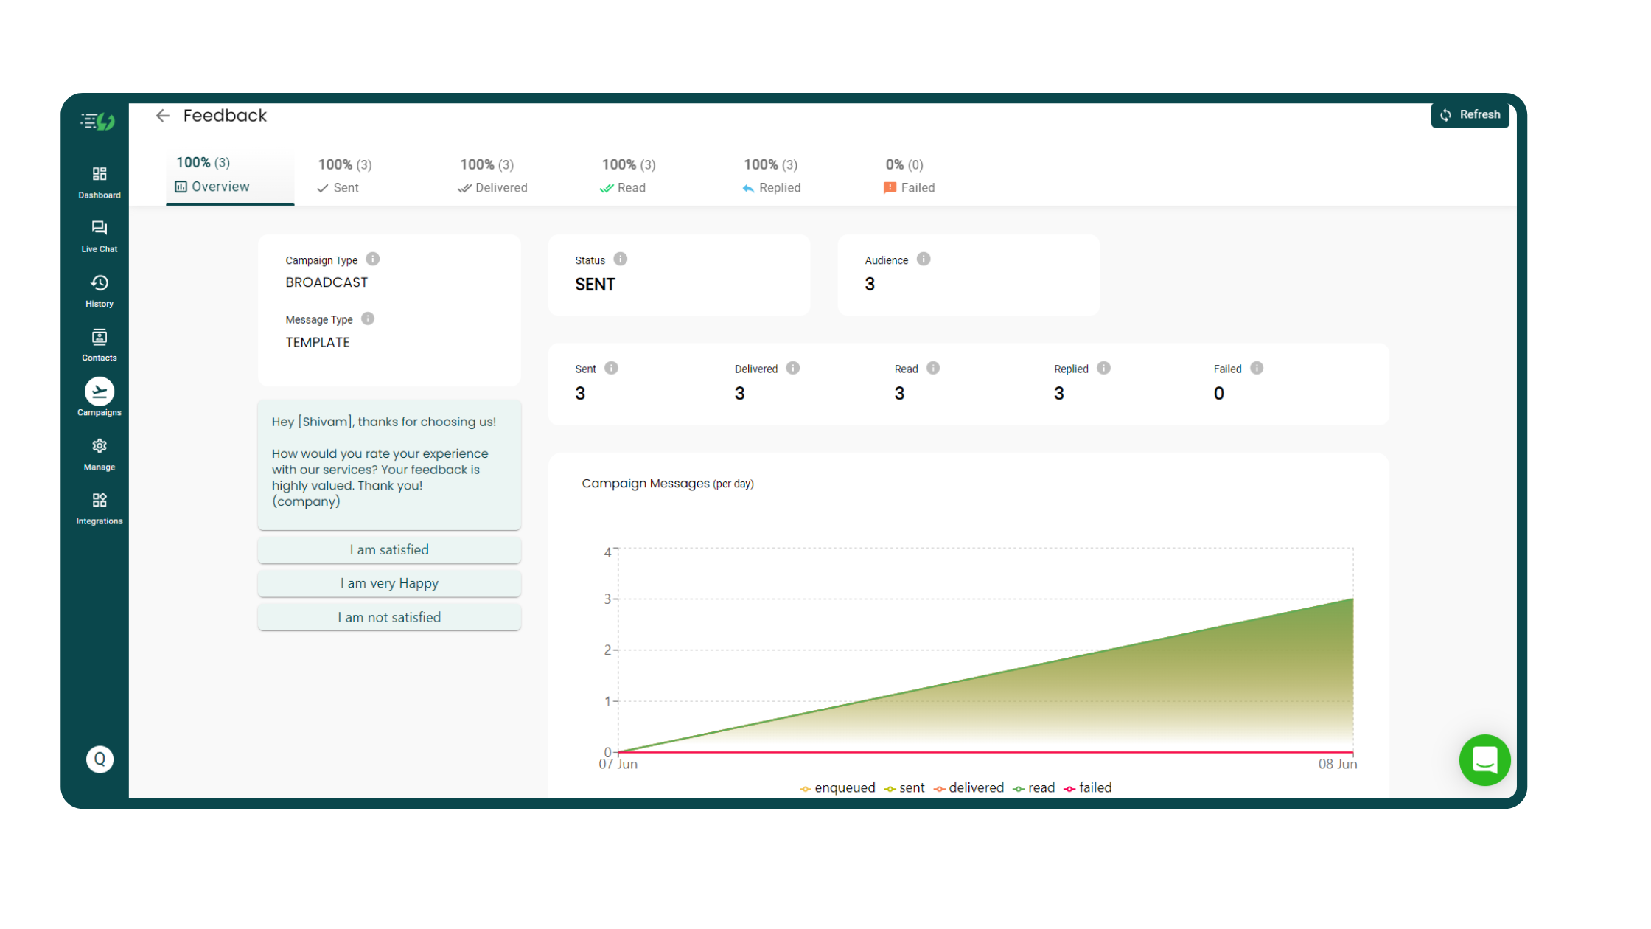Click info icon next to Audience
This screenshot has height=929, width=1651.
pyautogui.click(x=924, y=259)
